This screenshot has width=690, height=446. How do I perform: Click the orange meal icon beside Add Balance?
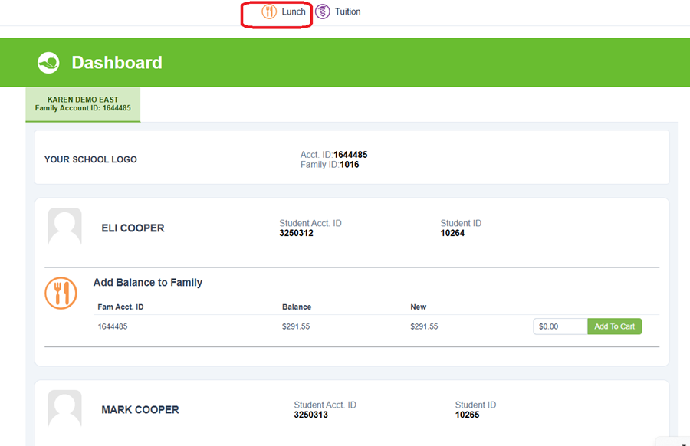coord(61,293)
